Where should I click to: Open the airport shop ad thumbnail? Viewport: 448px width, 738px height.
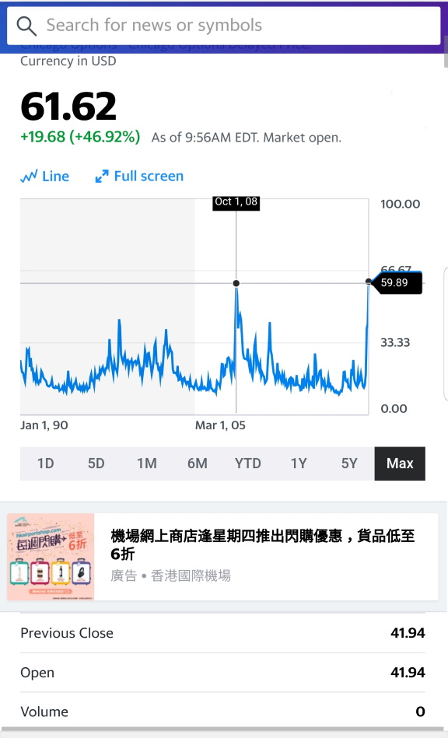point(51,557)
